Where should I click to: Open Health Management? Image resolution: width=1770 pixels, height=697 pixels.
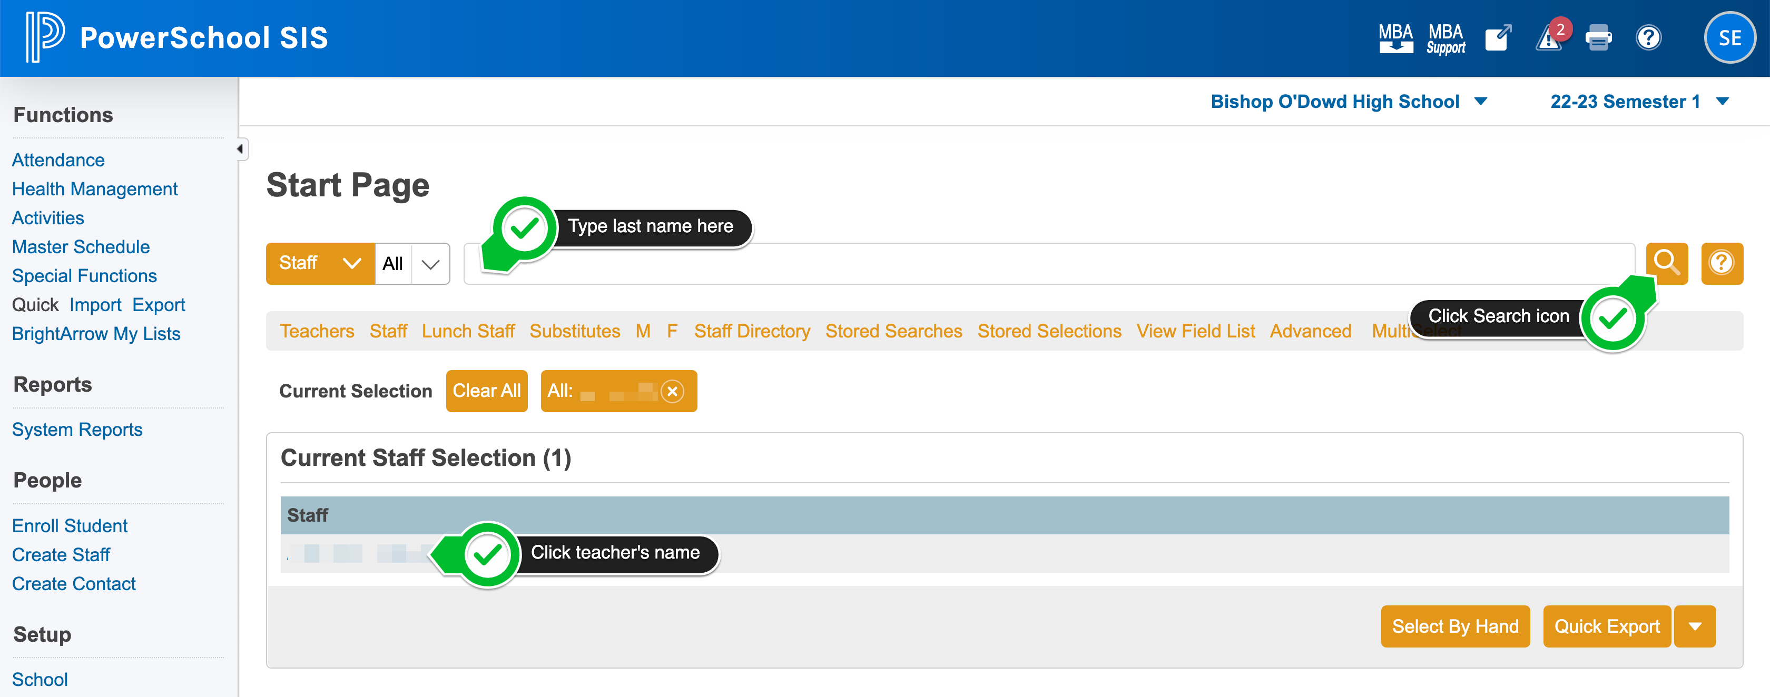95,189
